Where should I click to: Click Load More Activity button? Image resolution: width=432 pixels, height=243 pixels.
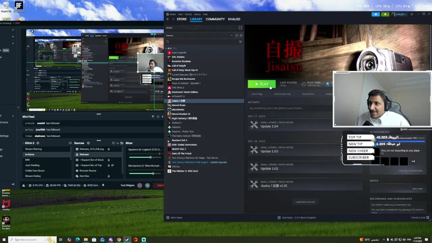[305, 202]
